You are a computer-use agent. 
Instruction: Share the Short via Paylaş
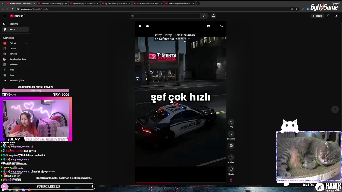pyautogui.click(x=231, y=157)
